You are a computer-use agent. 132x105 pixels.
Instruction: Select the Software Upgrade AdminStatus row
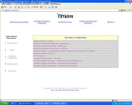[x=75, y=63]
